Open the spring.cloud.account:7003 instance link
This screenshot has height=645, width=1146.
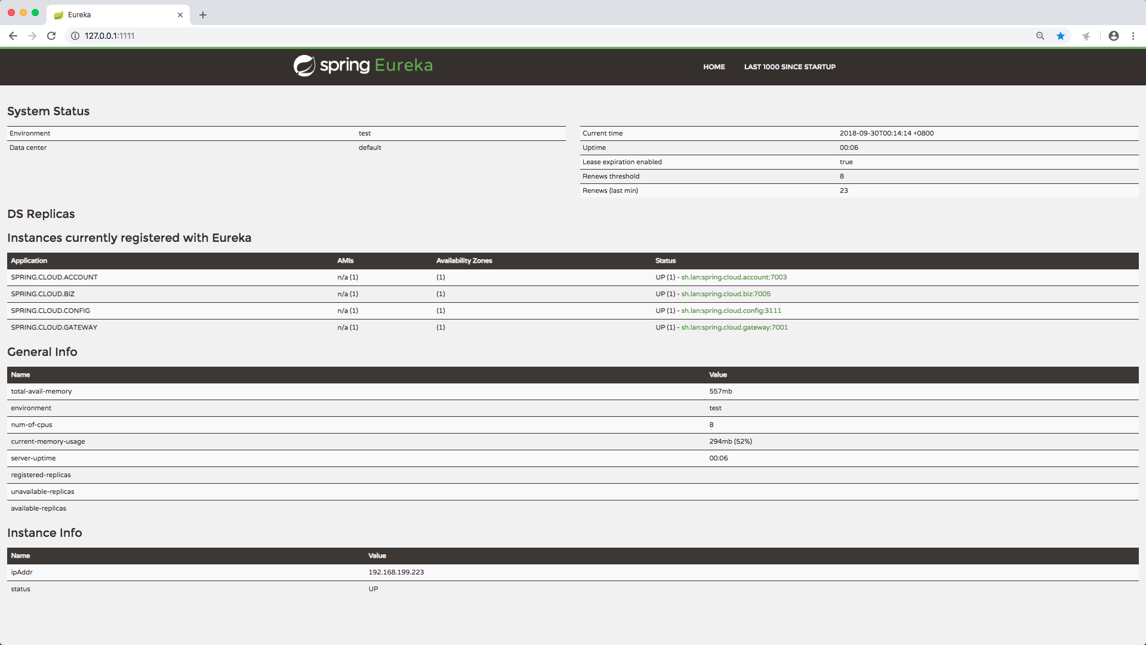click(x=734, y=277)
